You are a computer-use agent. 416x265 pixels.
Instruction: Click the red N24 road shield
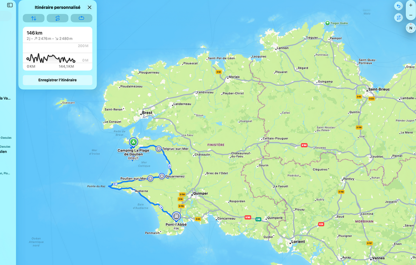tap(321, 224)
